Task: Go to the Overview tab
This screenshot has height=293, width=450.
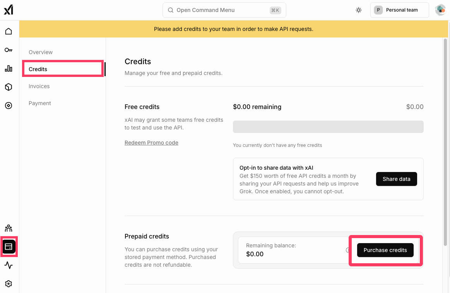Action: [41, 52]
